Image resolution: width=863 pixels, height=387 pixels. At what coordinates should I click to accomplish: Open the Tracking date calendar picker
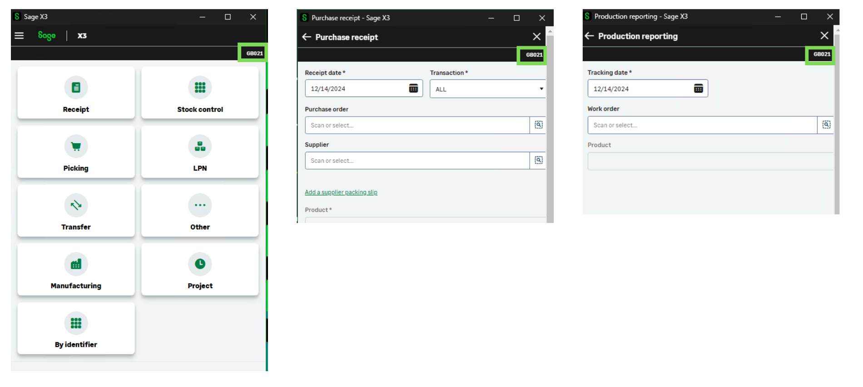699,88
